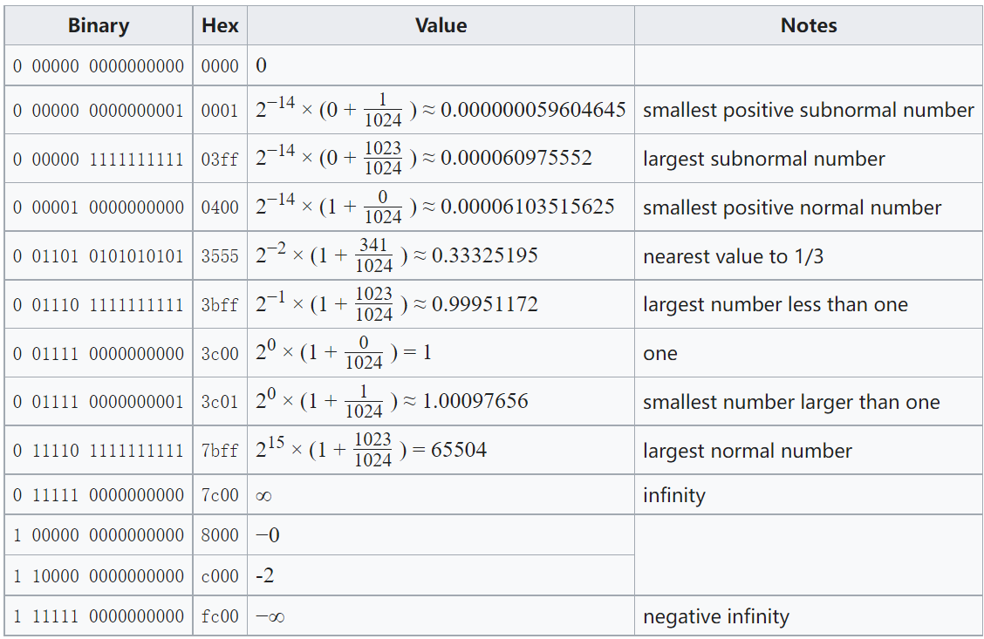The image size is (984, 639).
Task: Select binary cell 0 00000 0000000000
Action: click(99, 66)
